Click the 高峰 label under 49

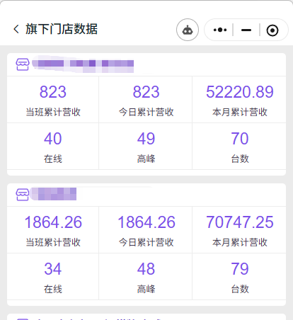[x=146, y=159]
